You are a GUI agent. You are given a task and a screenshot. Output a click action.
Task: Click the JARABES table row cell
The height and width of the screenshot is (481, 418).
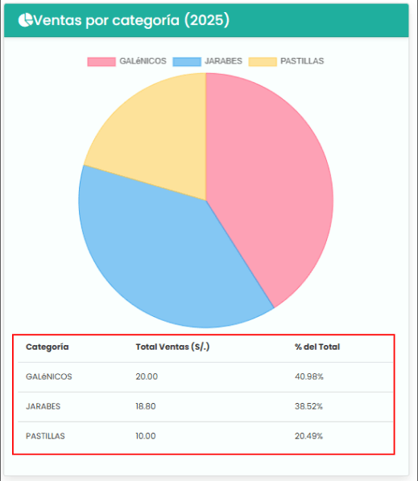pos(43,406)
